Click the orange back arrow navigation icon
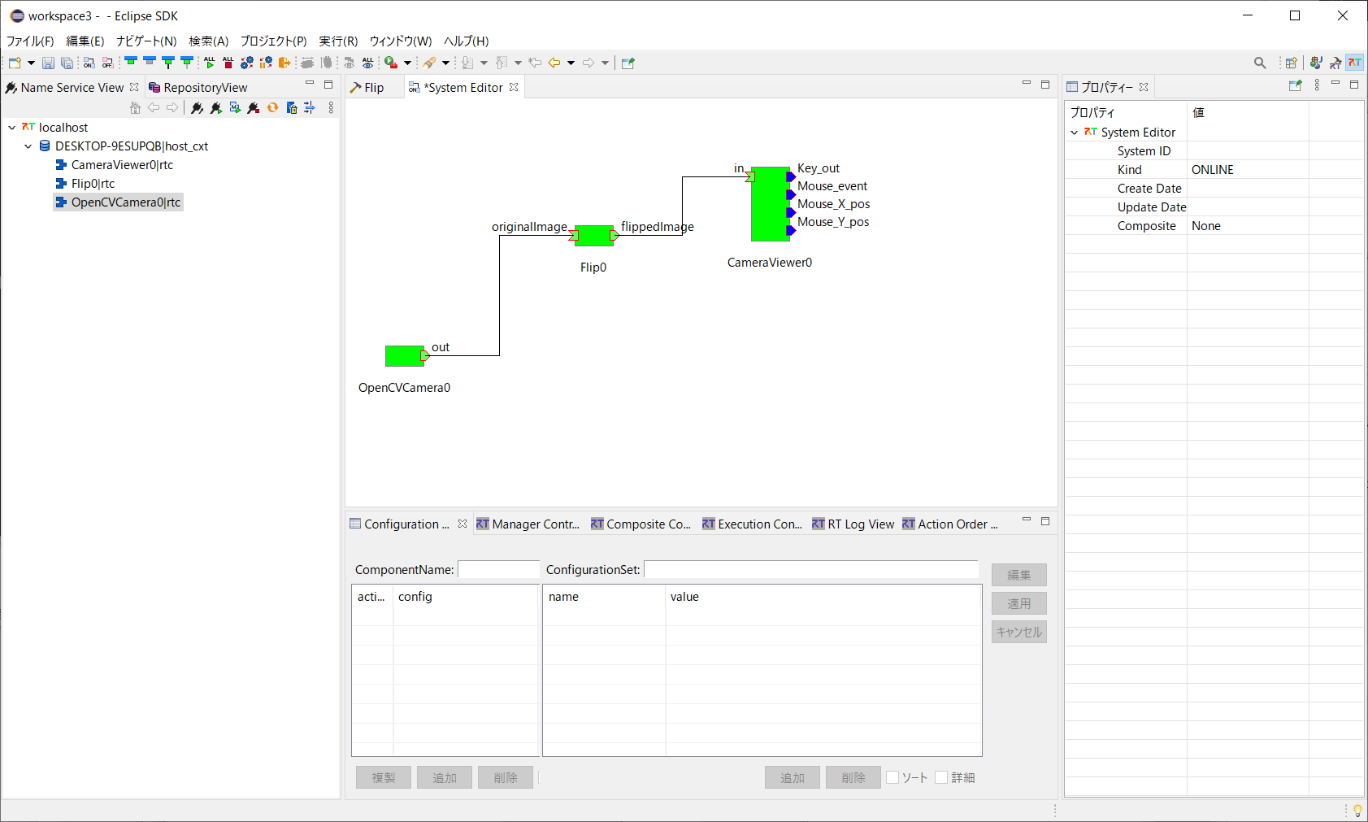Viewport: 1368px width, 822px height. (x=554, y=63)
